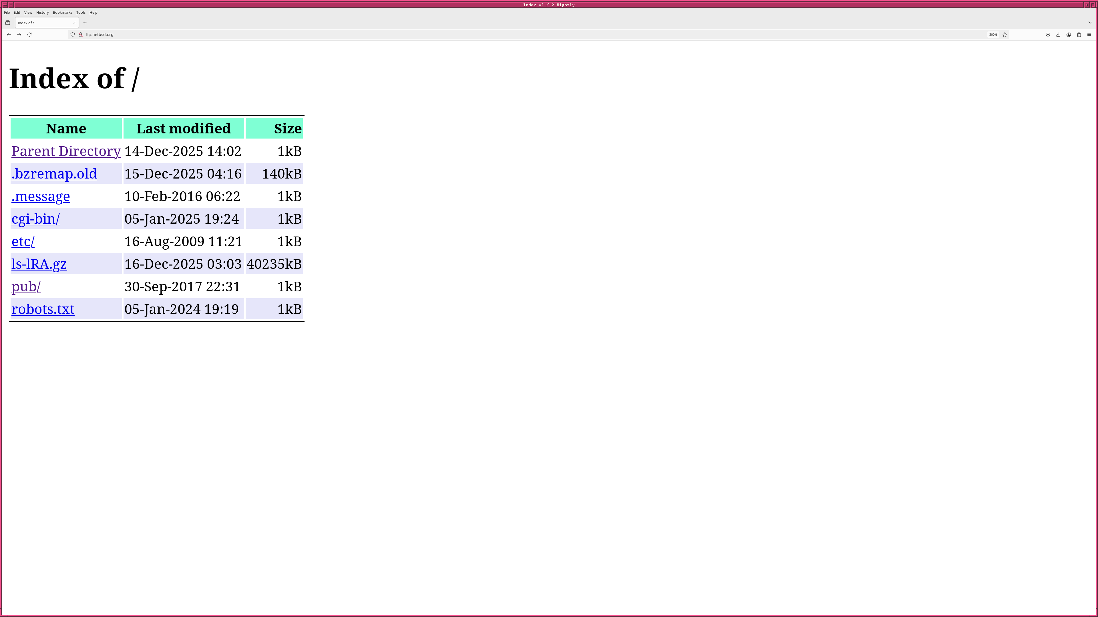Open Firefox View button
This screenshot has width=1098, height=617.
tap(8, 23)
